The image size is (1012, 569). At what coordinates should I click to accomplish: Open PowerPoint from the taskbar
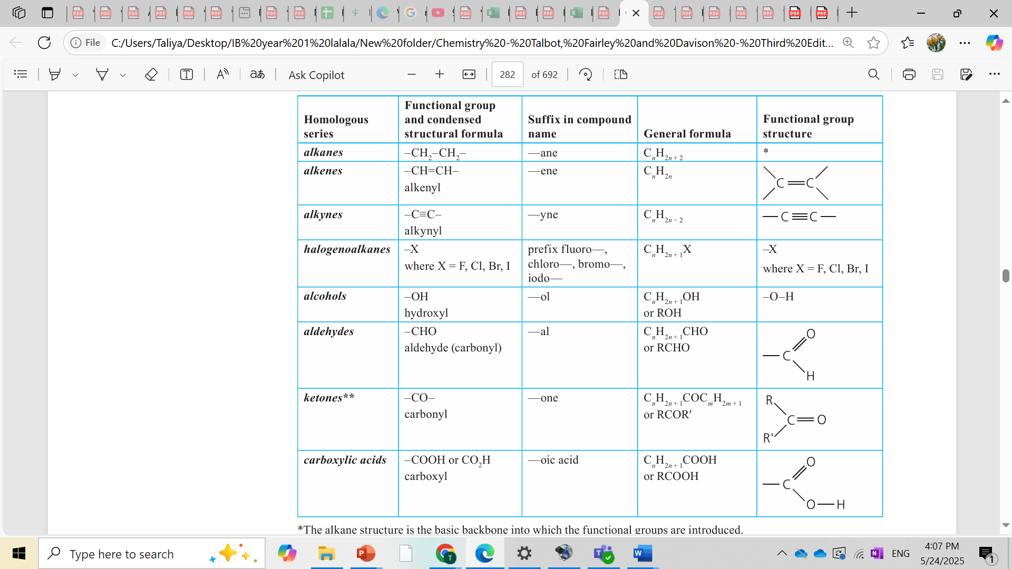coord(366,553)
